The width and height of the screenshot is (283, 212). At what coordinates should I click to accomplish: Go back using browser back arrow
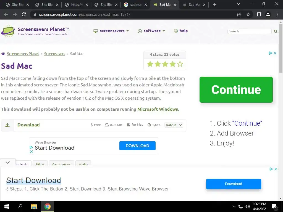point(6,14)
